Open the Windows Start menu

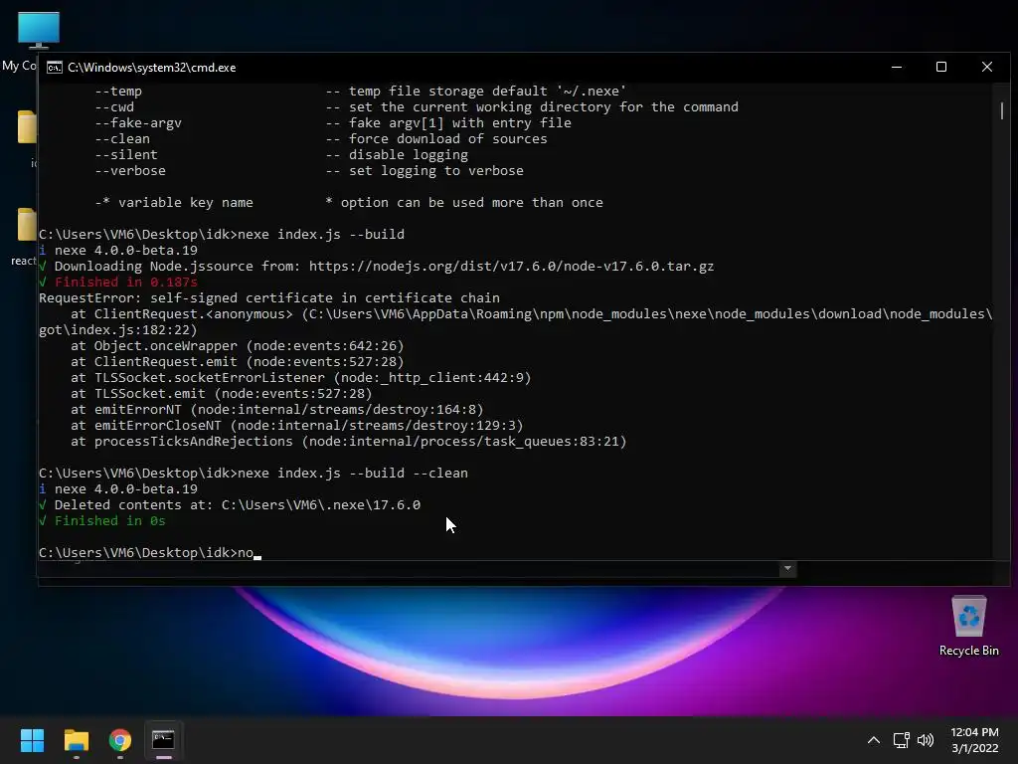[x=32, y=740]
